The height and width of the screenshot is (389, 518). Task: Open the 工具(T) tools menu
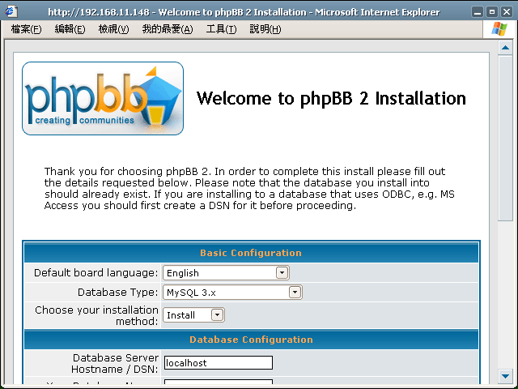tap(221, 29)
